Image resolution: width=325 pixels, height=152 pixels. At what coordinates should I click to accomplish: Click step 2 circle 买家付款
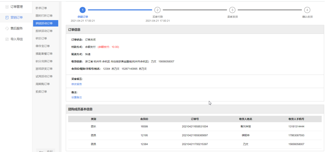pyautogui.click(x=157, y=10)
